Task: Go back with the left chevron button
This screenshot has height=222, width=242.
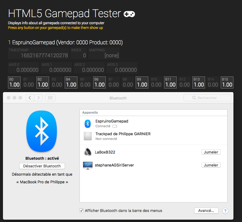Action: click(30, 98)
